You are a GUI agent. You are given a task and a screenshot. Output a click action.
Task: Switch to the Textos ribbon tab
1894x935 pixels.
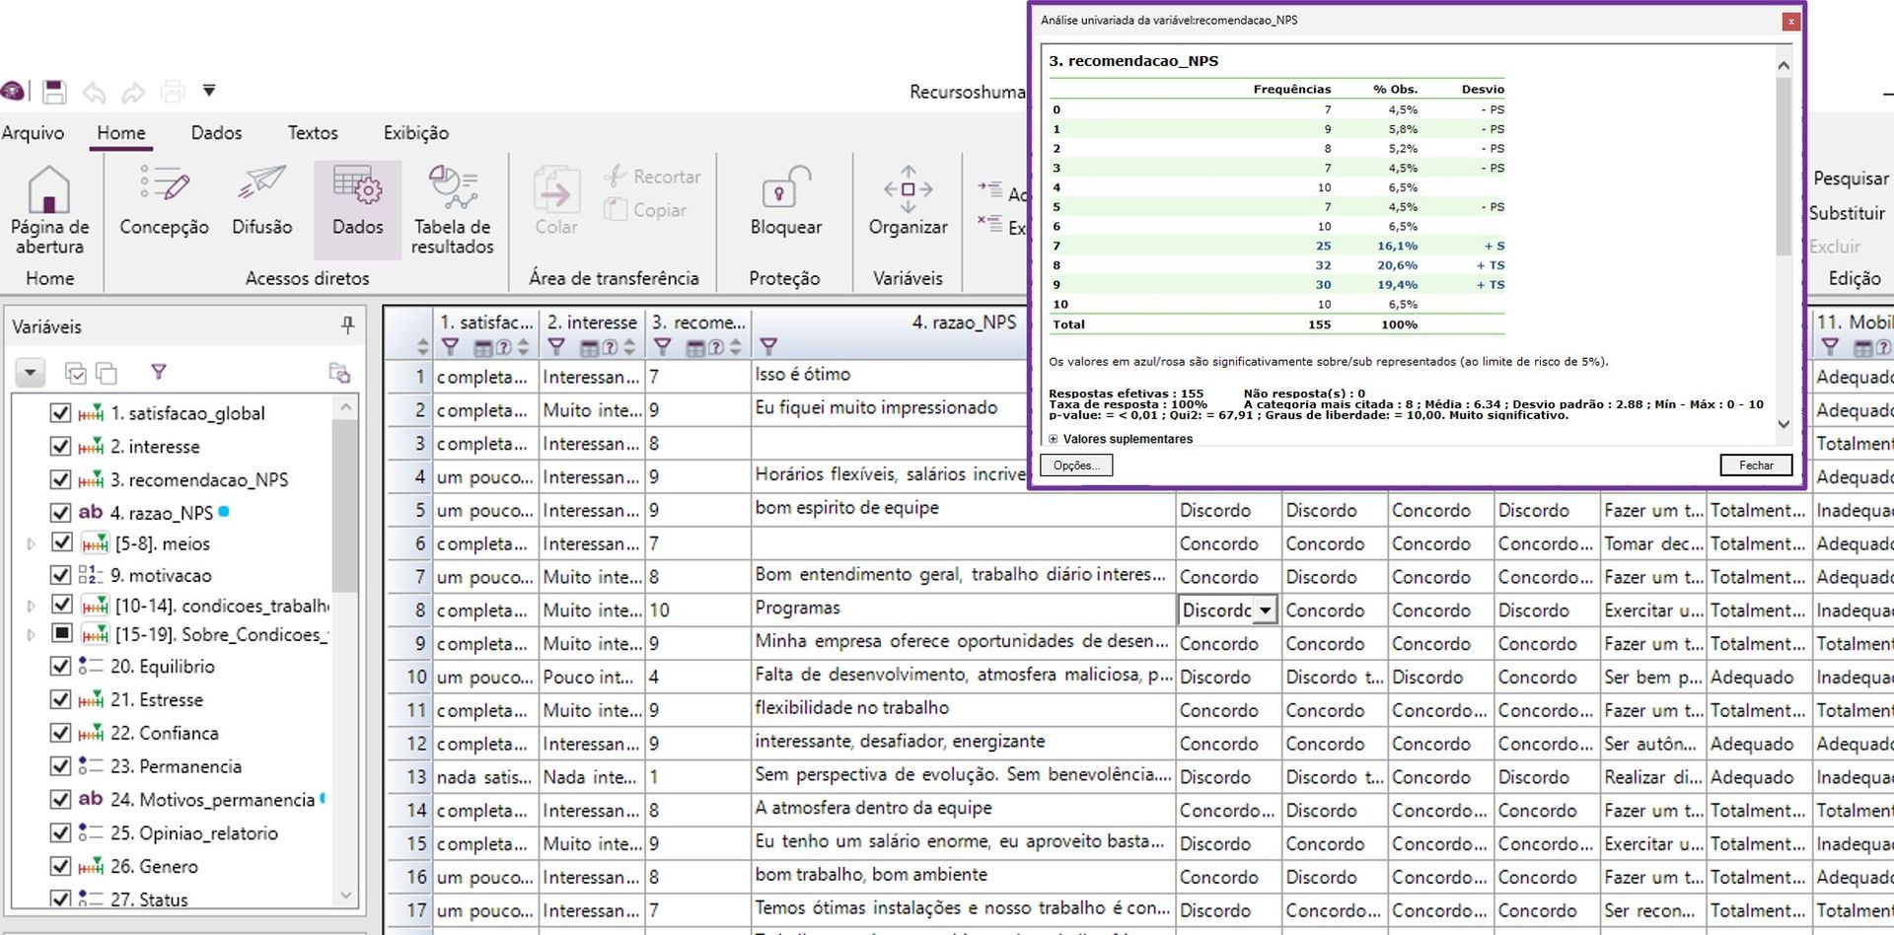coord(313,133)
